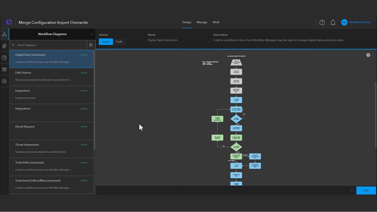
Task: Select the '2. Set File Properties' gray node
Action: click(236, 72)
